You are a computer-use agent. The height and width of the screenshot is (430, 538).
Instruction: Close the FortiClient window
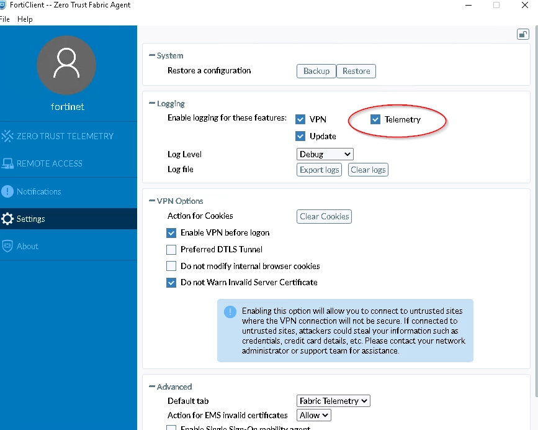524,5
